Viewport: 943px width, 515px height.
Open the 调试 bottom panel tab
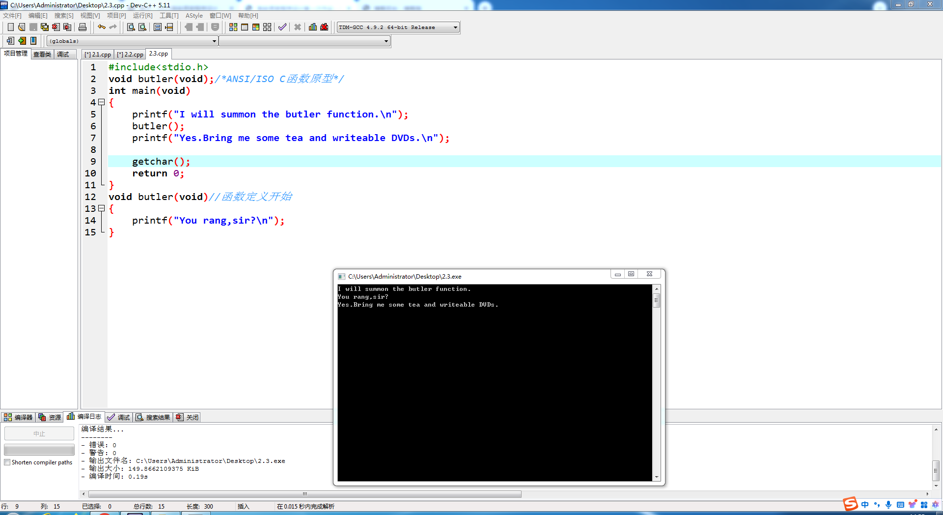119,417
